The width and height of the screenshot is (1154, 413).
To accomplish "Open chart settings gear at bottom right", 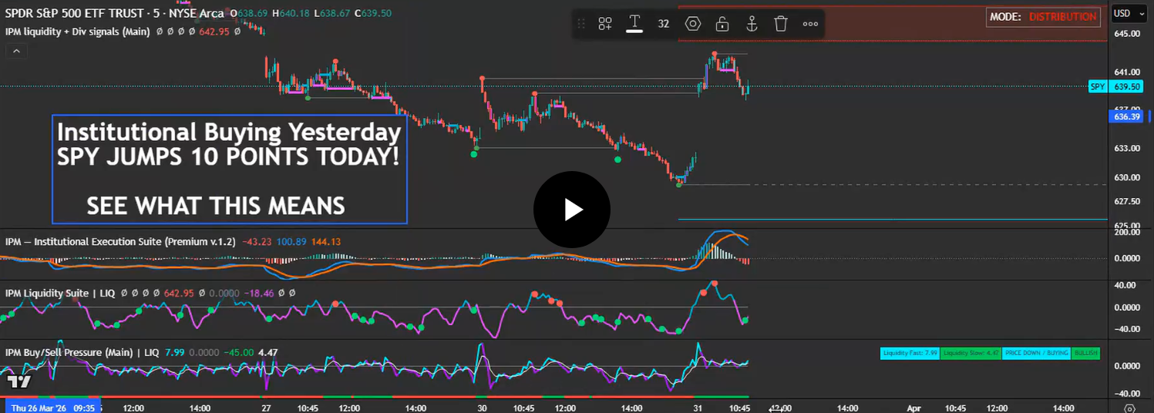I will tap(1130, 408).
